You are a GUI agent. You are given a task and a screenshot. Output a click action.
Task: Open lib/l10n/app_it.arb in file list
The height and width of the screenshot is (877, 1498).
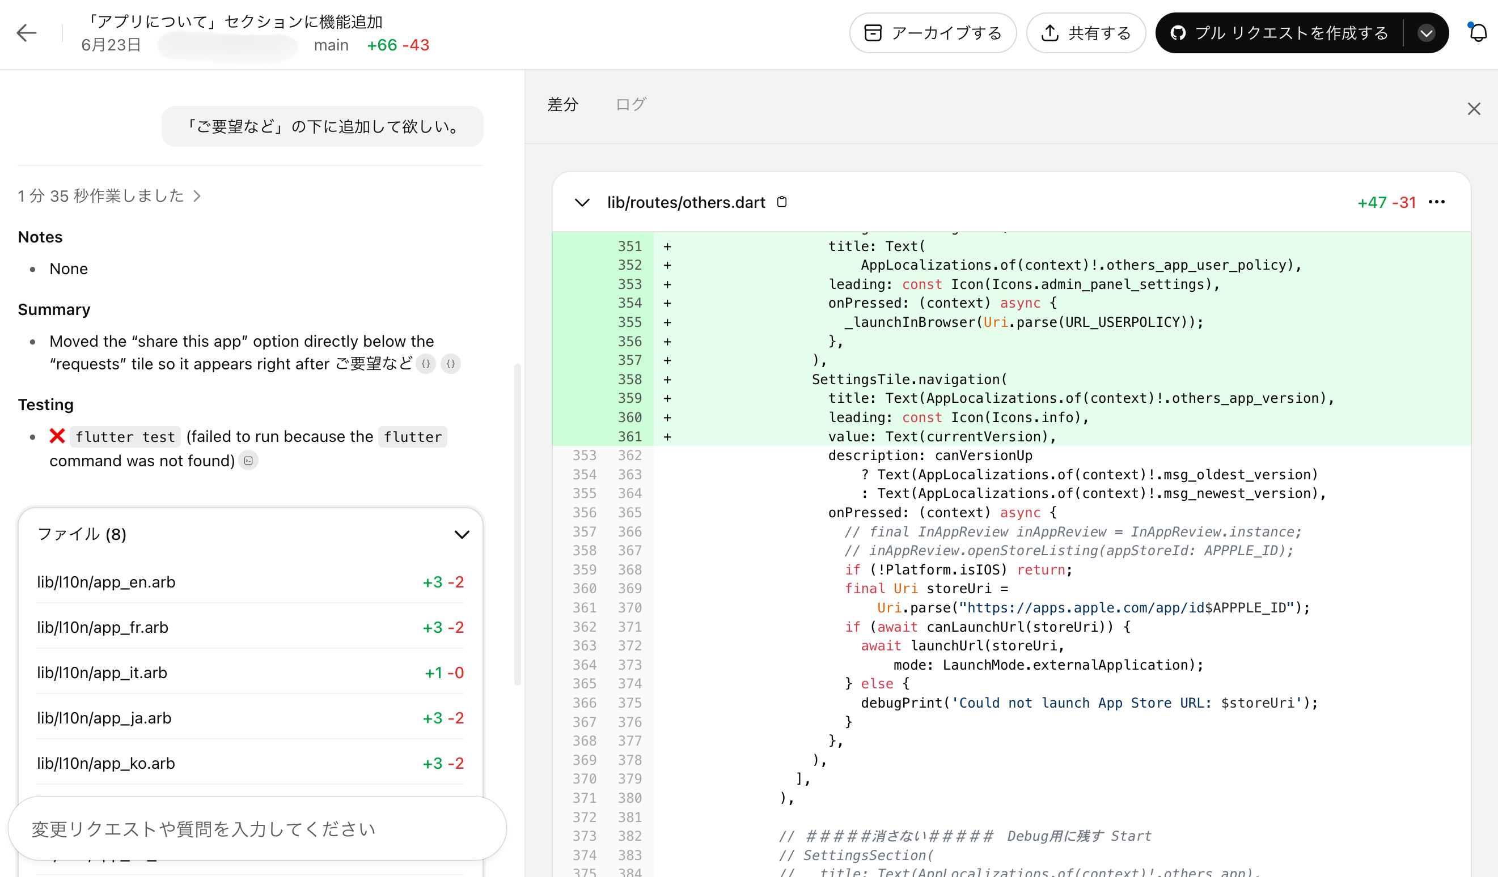[250, 672]
